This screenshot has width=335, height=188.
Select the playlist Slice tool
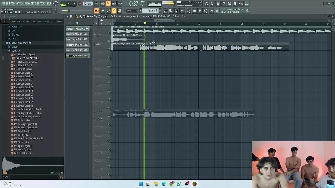pyautogui.click(x=95, y=16)
